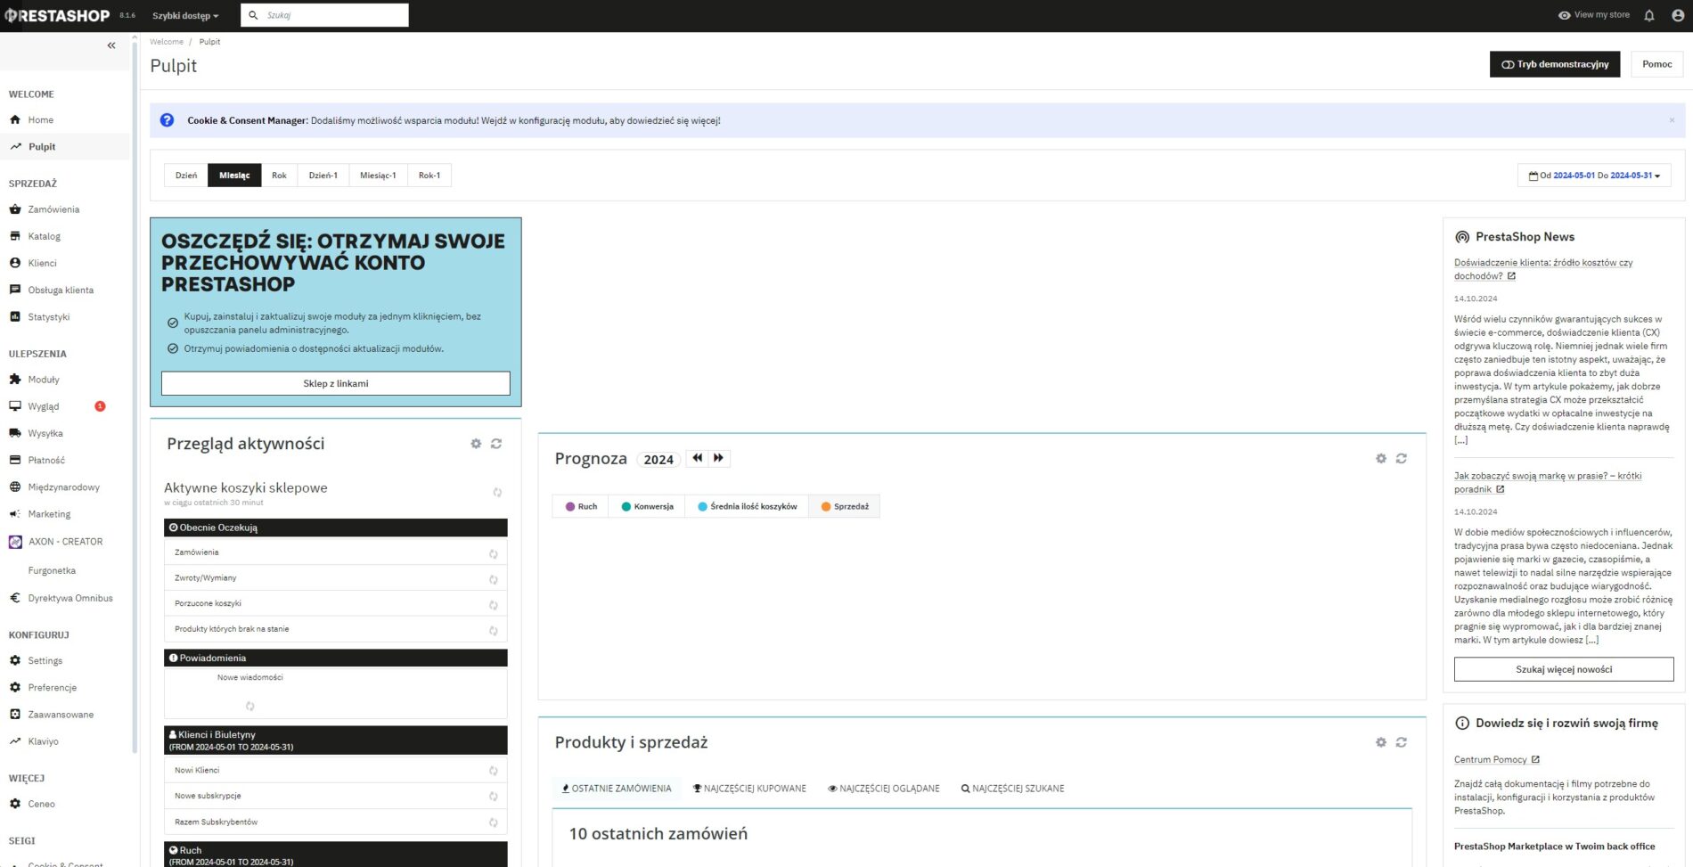
Task: Select the Dzień period tab
Action: coord(186,176)
